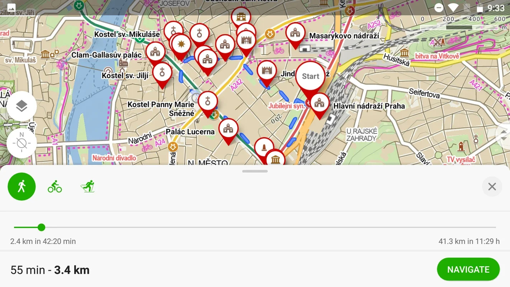Choose the cross-country skiing mode
The width and height of the screenshot is (510, 287).
pos(88,187)
